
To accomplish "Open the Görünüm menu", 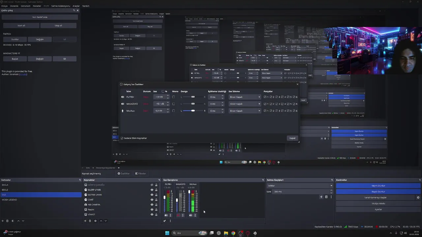I will [25, 6].
